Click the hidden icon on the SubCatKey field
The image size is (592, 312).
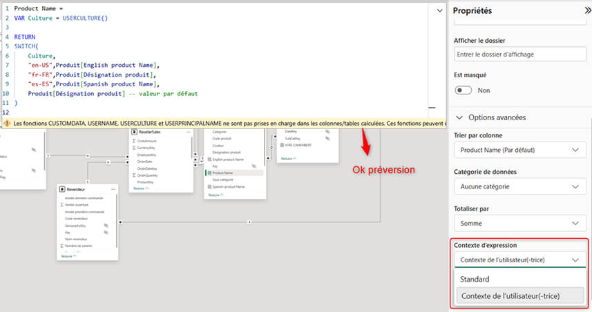click(327, 139)
